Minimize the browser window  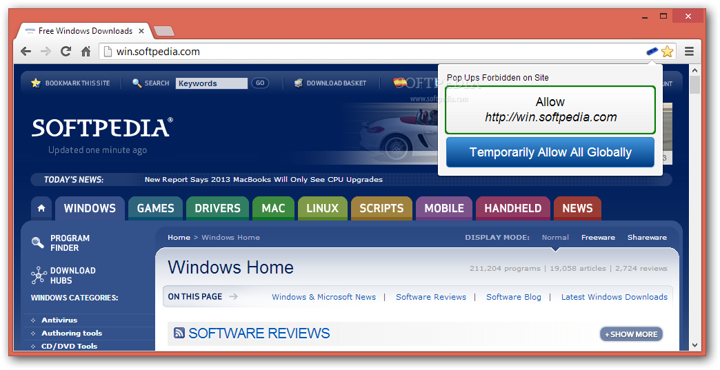[x=645, y=17]
